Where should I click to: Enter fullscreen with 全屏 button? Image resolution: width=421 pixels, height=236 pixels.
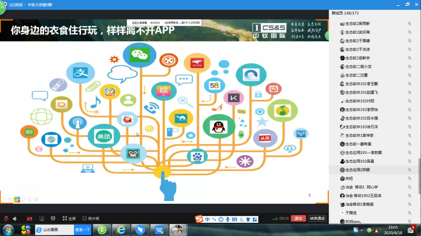[69, 219]
